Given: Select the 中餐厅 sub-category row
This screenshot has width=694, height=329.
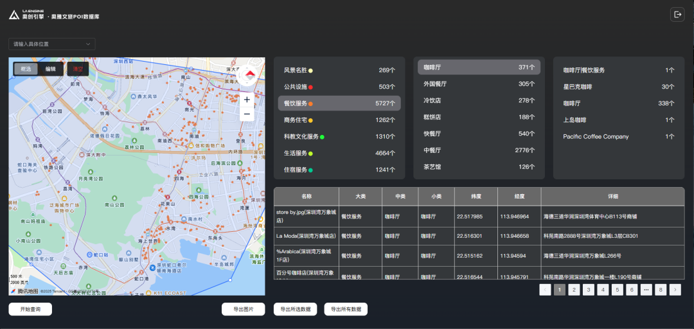Looking at the screenshot, I should click(479, 150).
